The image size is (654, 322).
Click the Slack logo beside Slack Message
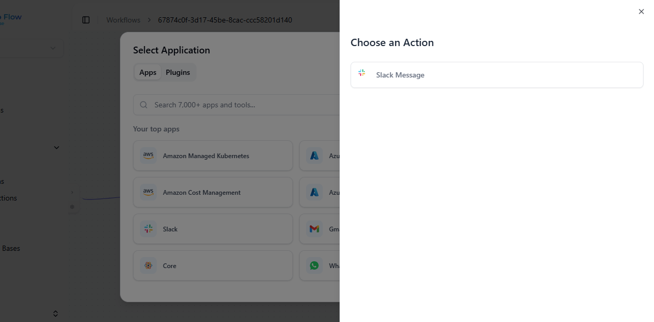(362, 73)
